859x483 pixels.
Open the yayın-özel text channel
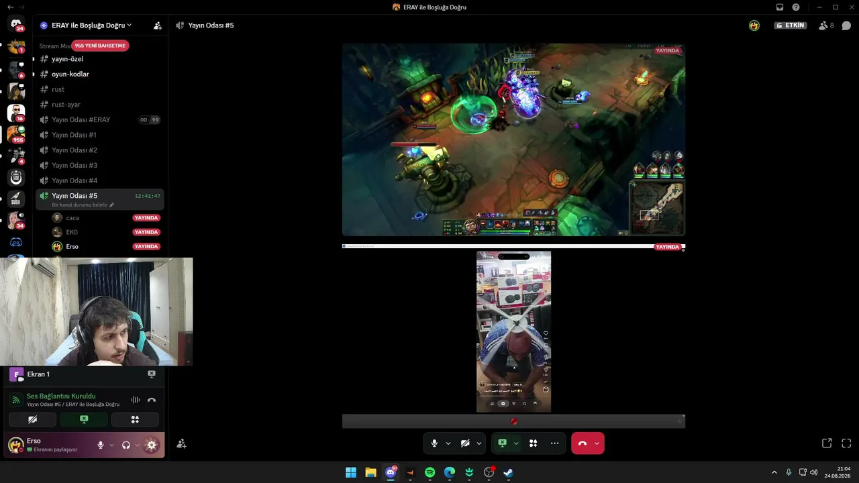pos(99,59)
